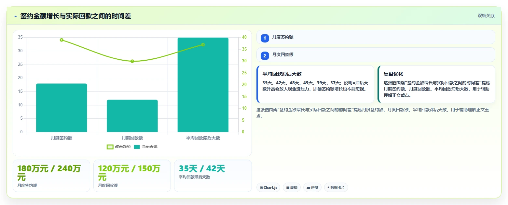Click the trend line point above 平均回款滞后天数 bar

click(x=203, y=44)
